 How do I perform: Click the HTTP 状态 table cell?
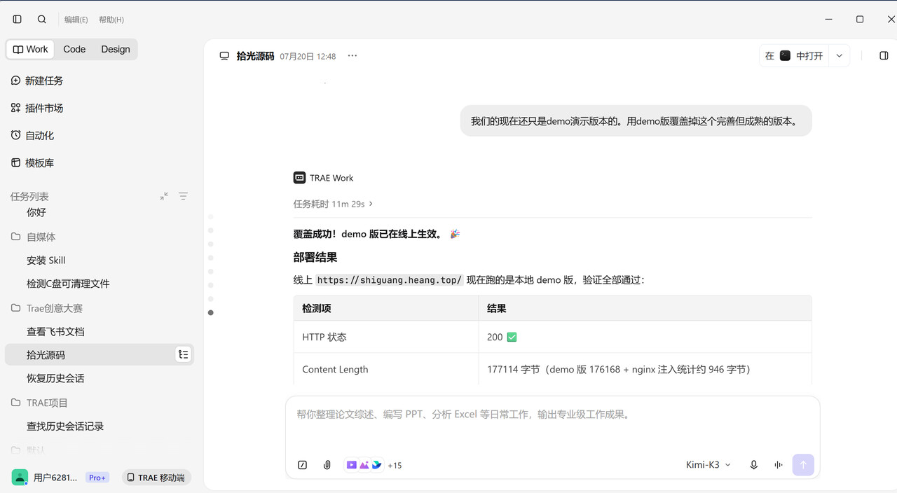pos(386,337)
